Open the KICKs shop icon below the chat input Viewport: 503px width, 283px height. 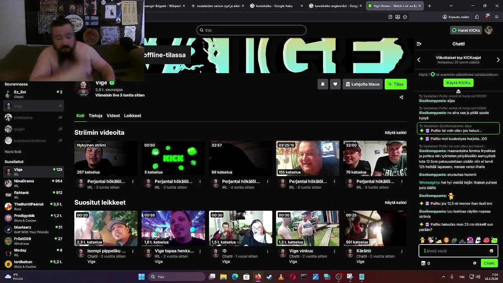pyautogui.click(x=423, y=263)
